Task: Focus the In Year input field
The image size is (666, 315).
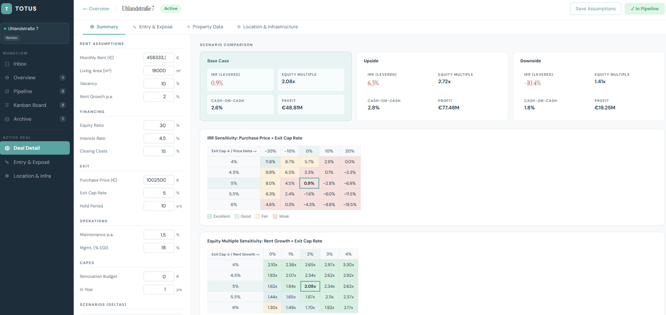Action: click(x=159, y=289)
